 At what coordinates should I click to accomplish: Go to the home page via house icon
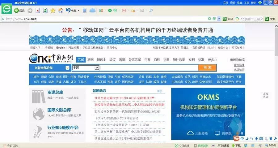pyautogui.click(x=61, y=11)
